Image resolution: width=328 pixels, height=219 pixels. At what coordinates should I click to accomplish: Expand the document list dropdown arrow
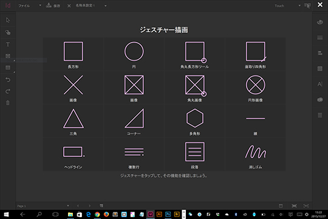tap(106, 5)
